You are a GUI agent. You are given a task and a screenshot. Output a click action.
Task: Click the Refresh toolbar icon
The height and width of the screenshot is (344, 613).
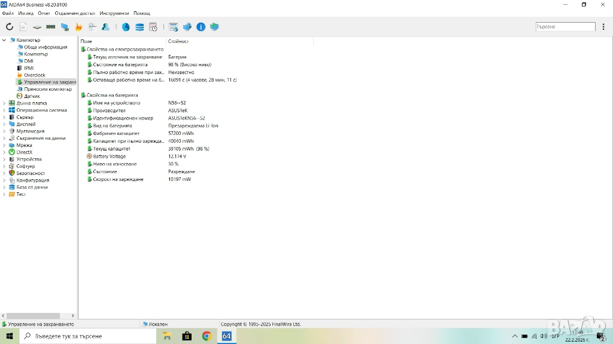point(9,27)
